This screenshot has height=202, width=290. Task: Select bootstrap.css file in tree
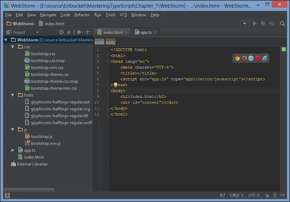point(43,54)
